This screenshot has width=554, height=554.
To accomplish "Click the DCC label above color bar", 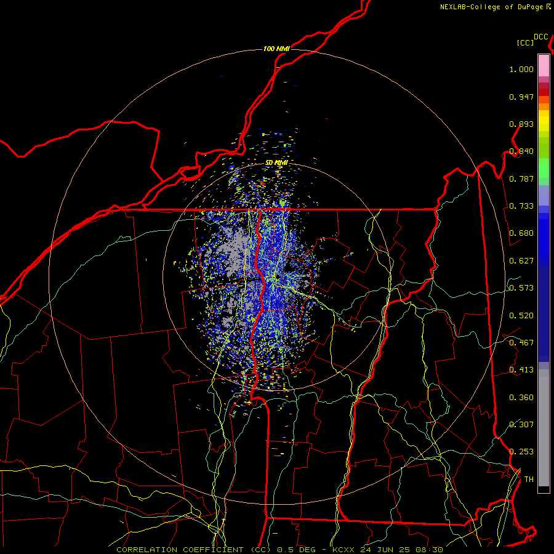I will [x=541, y=37].
